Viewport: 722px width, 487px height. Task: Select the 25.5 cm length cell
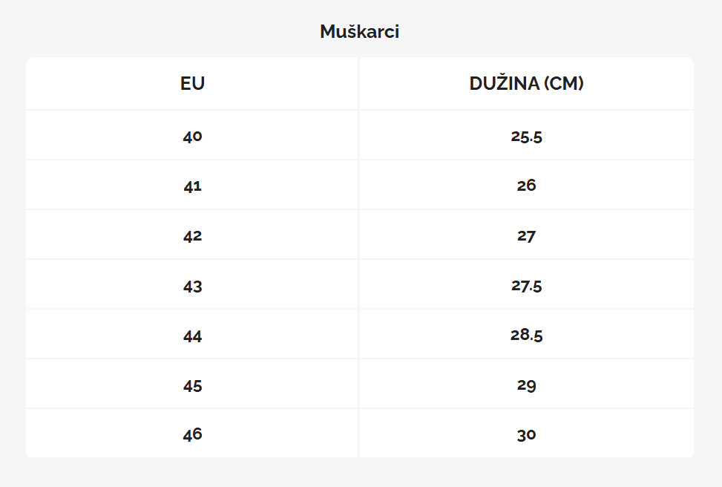coord(526,137)
